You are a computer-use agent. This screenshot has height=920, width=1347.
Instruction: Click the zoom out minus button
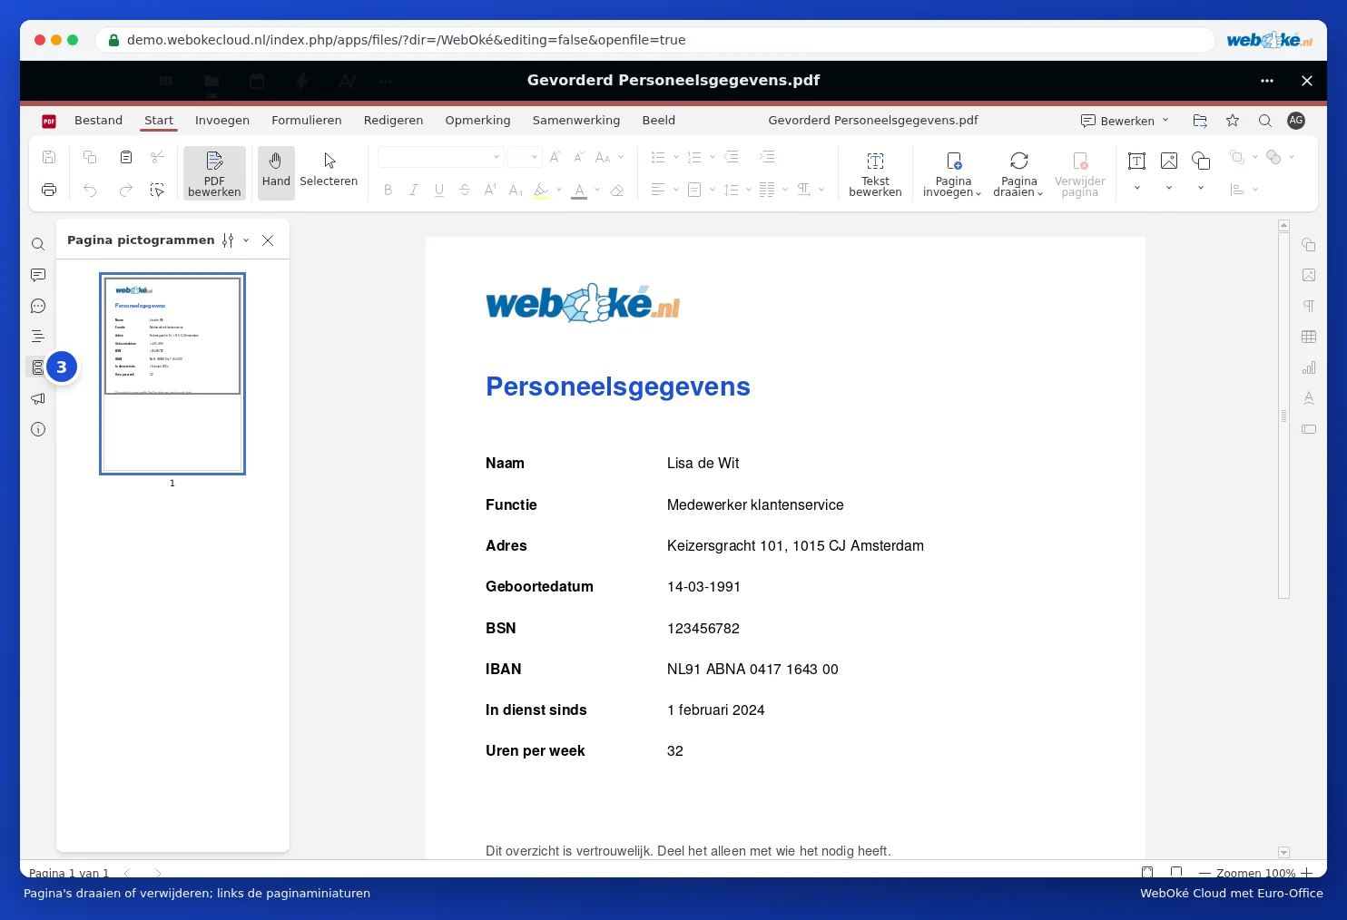(1205, 872)
